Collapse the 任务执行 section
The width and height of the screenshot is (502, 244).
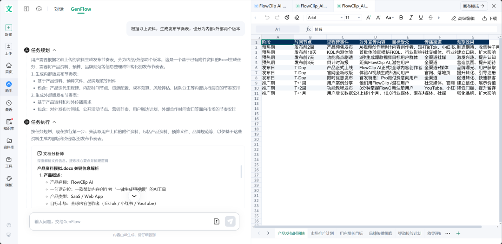pos(54,122)
